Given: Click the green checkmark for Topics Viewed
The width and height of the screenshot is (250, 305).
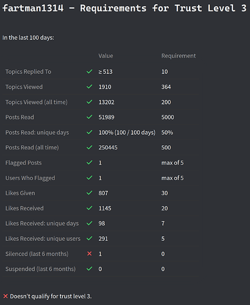Looking at the screenshot, I should click(90, 87).
